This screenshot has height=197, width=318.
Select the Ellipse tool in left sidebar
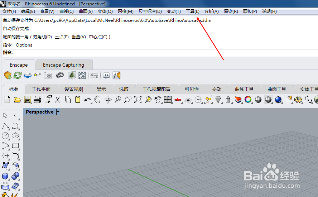click(16, 136)
